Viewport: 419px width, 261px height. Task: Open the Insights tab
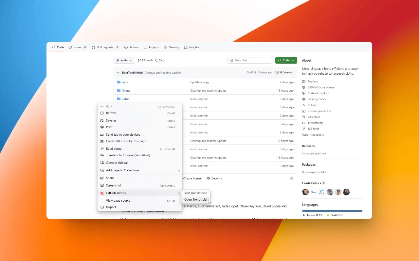click(191, 47)
